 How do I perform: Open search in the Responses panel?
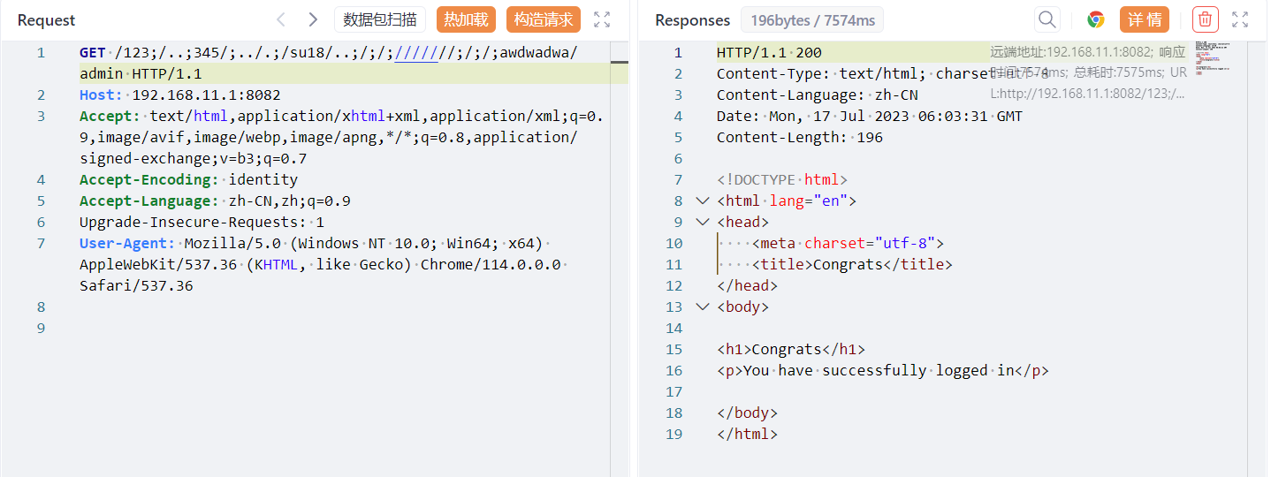(x=1047, y=19)
